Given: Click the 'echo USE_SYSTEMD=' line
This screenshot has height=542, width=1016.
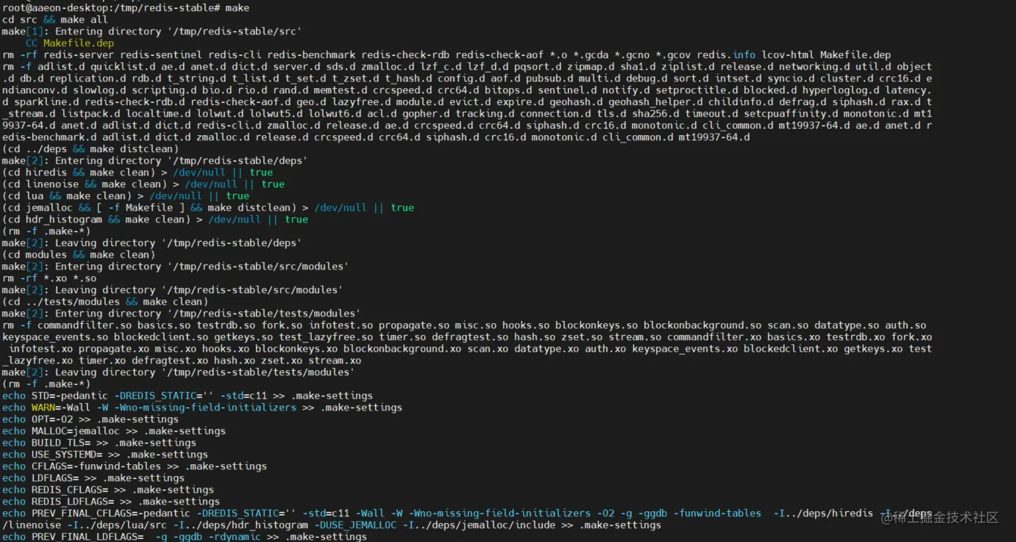Looking at the screenshot, I should (104, 455).
